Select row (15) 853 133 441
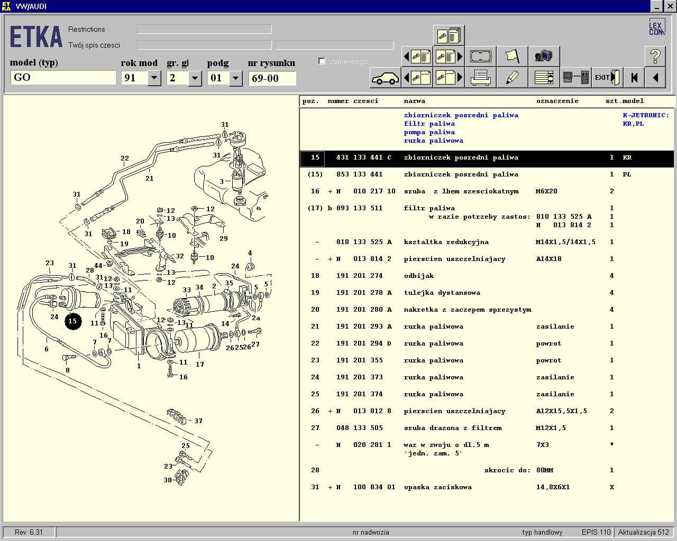Image resolution: width=677 pixels, height=541 pixels. [487, 174]
